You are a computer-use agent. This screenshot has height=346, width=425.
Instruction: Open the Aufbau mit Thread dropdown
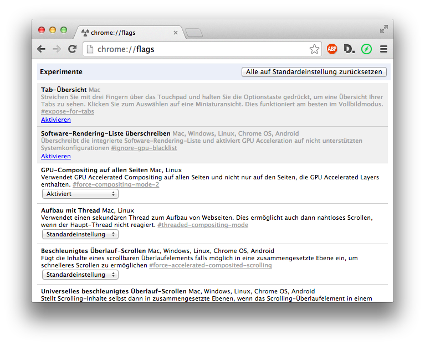(80, 234)
